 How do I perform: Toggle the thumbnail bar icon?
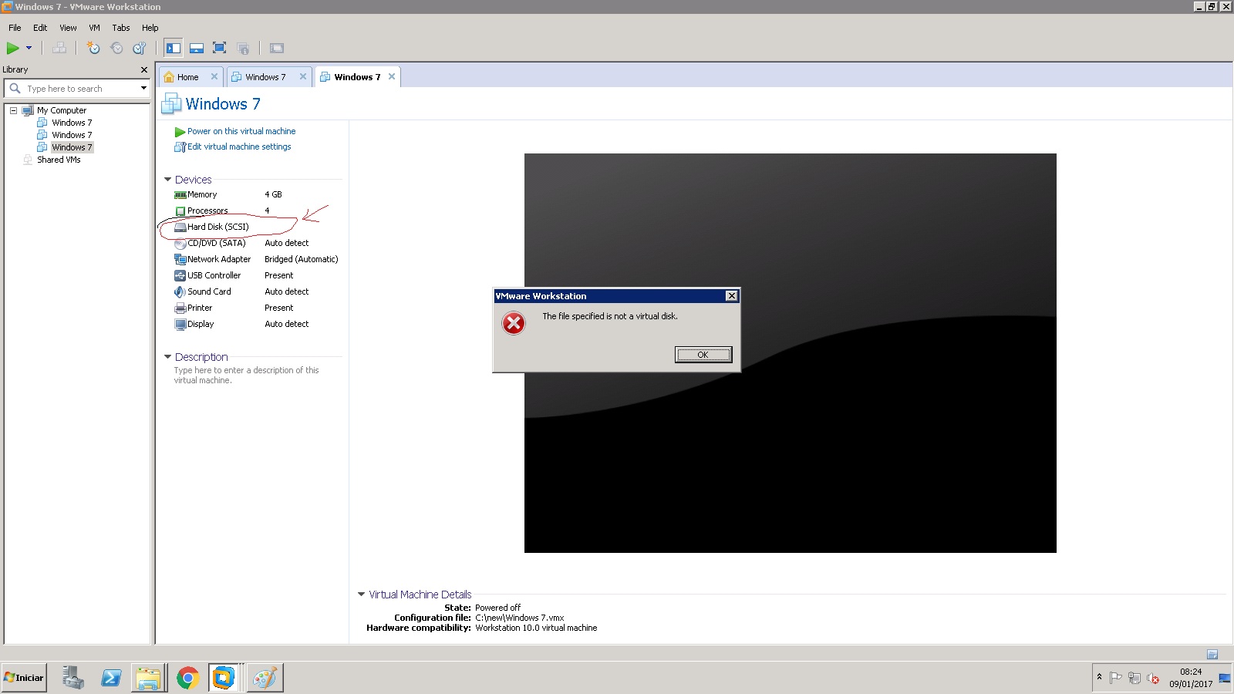[x=197, y=48]
